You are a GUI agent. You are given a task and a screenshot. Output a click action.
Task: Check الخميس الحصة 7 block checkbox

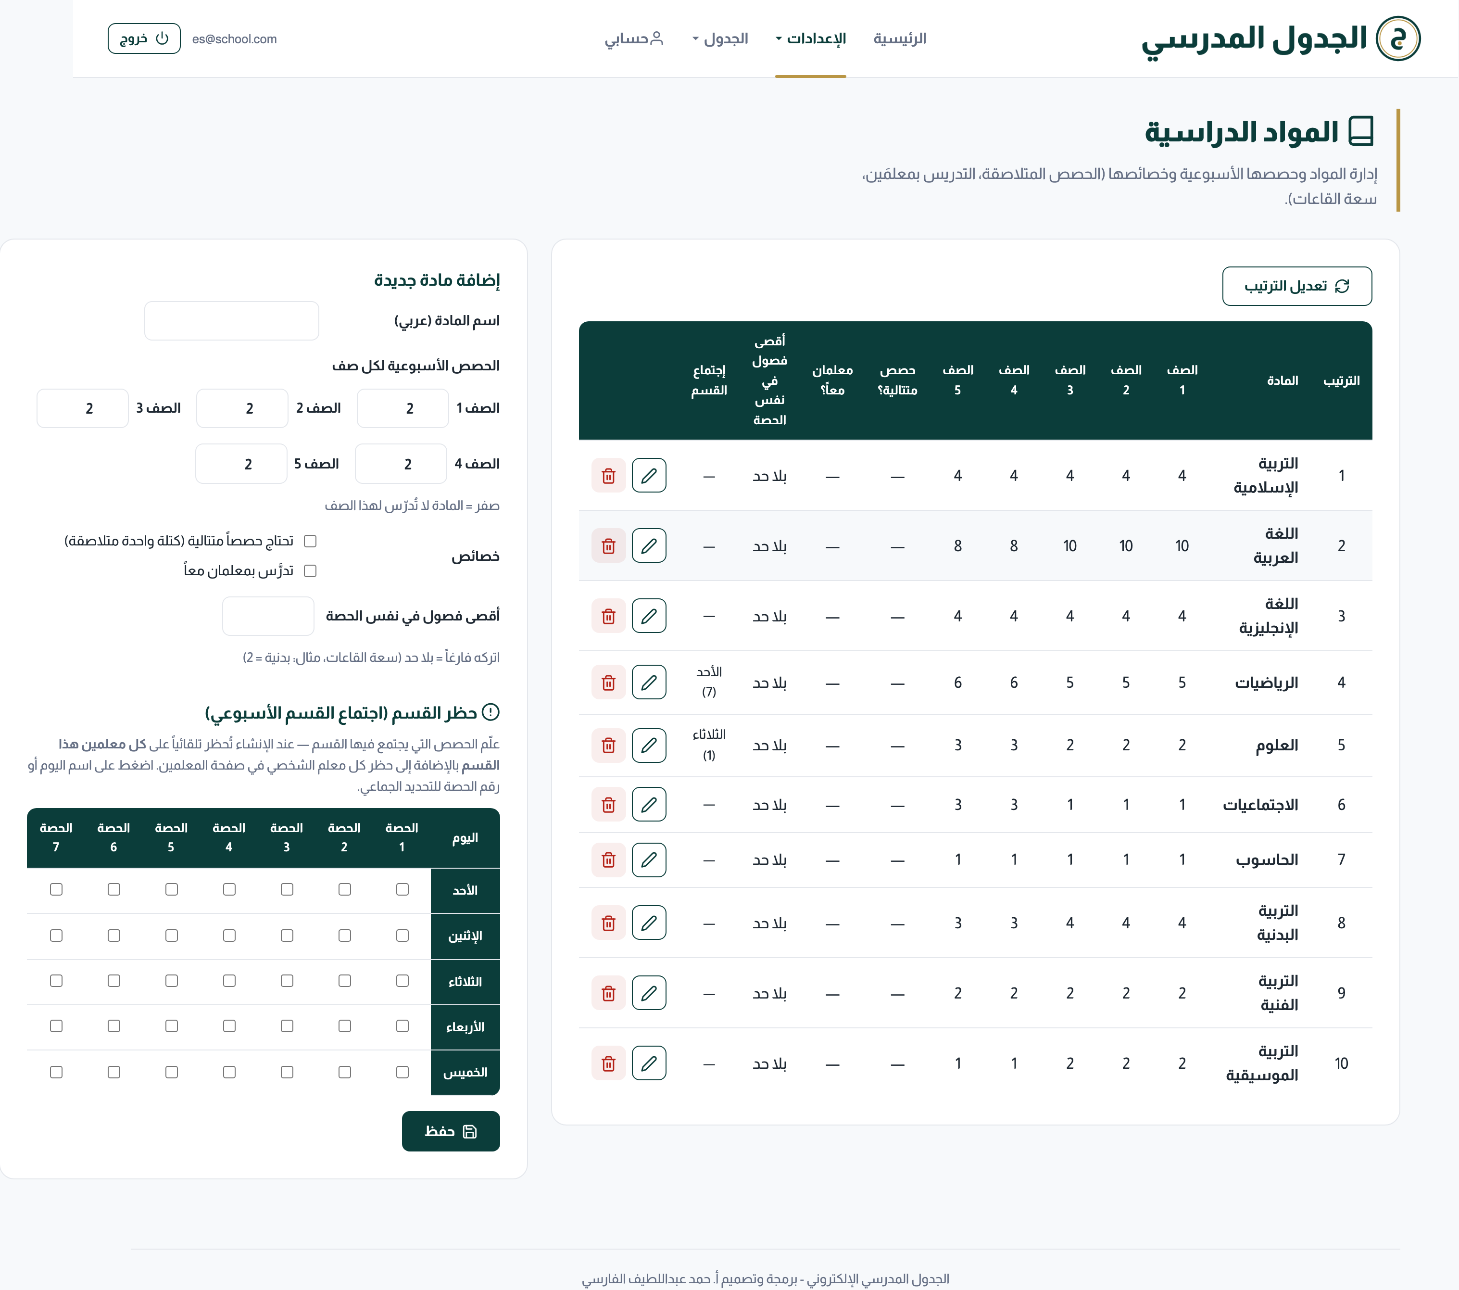(56, 1072)
